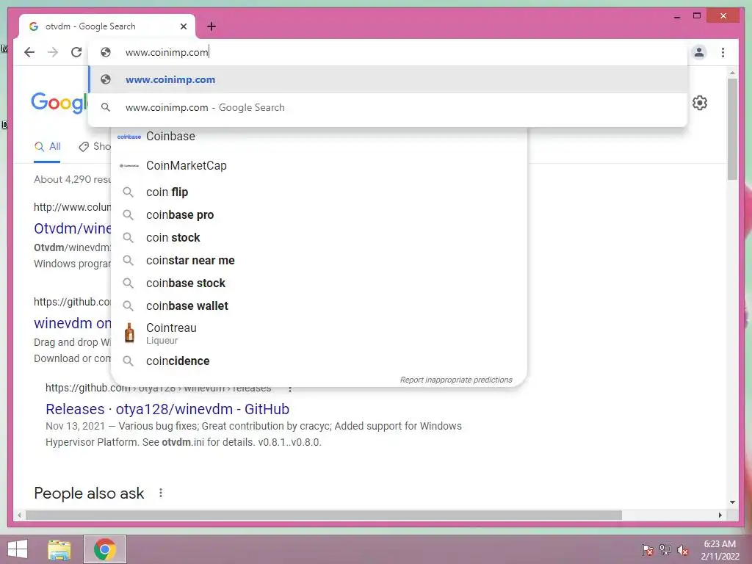Screen dimensions: 752x564
Task: Select the CoinMarketCap suggestion
Action: pos(319,165)
